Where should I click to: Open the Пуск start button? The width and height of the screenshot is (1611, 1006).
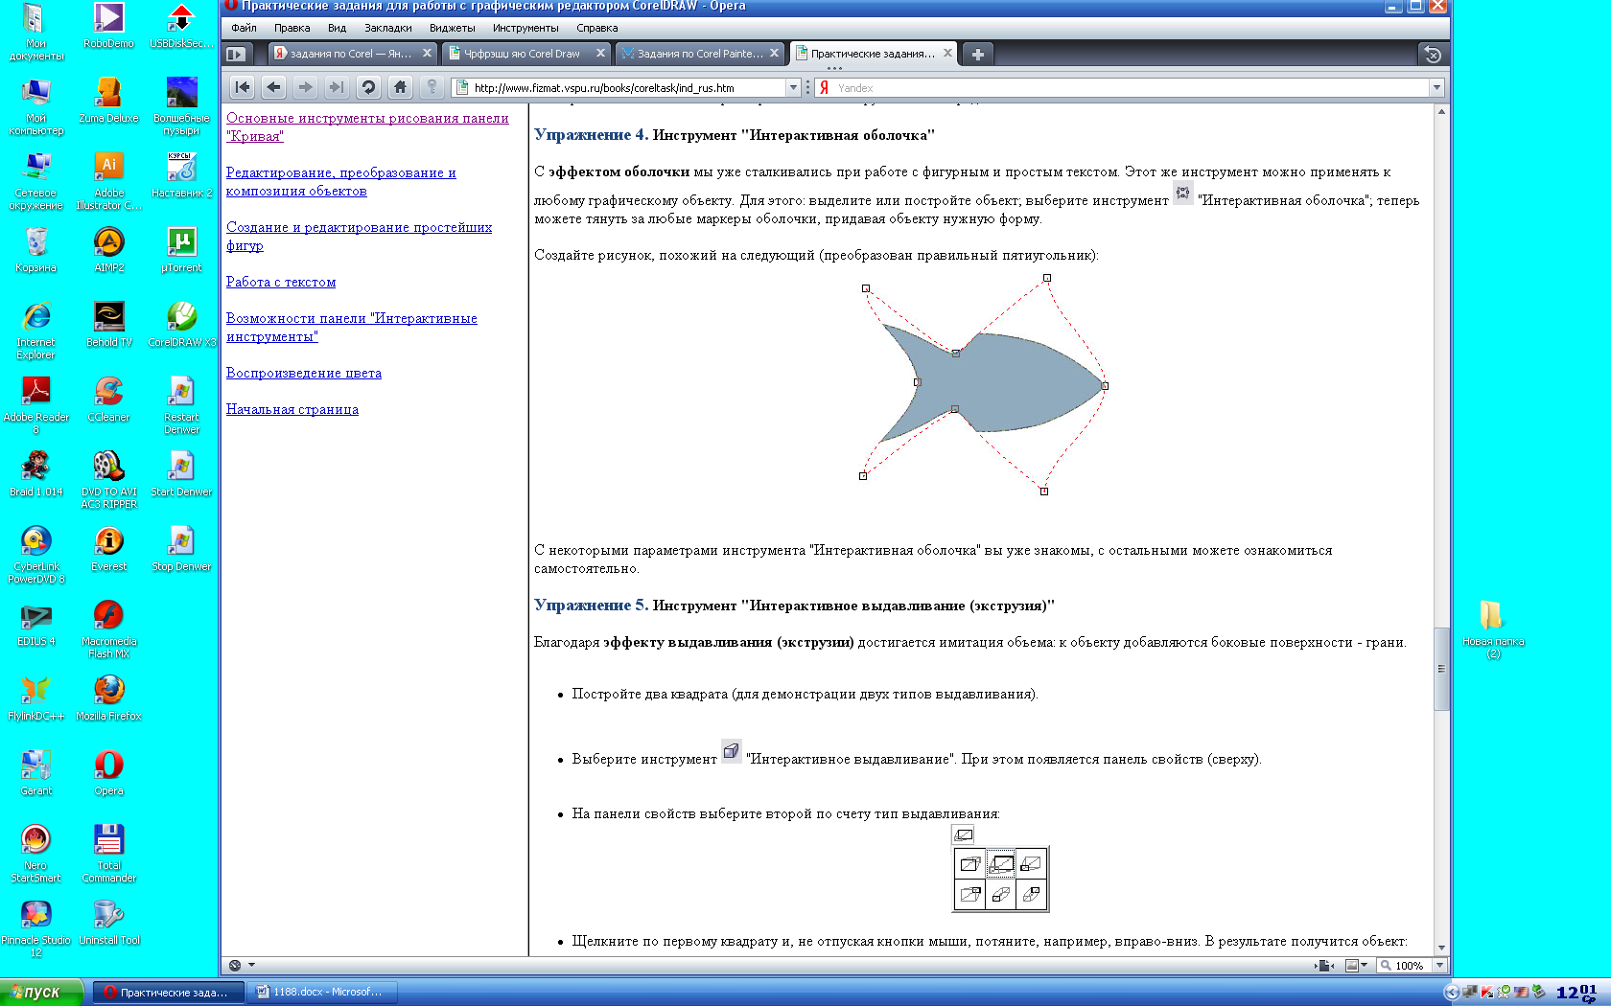[42, 992]
